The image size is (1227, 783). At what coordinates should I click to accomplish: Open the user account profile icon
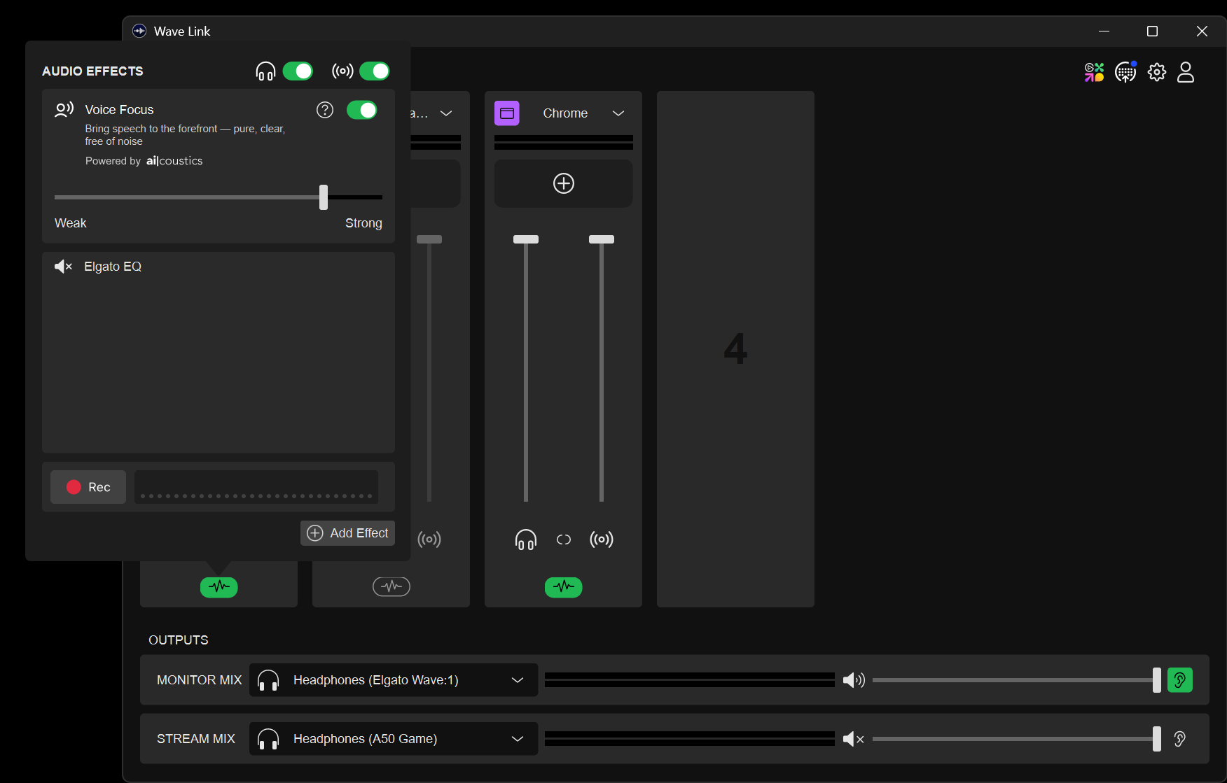1186,72
